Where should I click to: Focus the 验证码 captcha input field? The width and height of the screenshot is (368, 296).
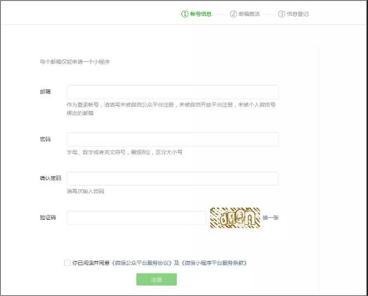137,218
